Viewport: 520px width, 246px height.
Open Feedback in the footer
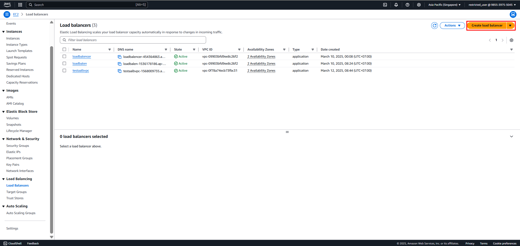[x=33, y=243]
